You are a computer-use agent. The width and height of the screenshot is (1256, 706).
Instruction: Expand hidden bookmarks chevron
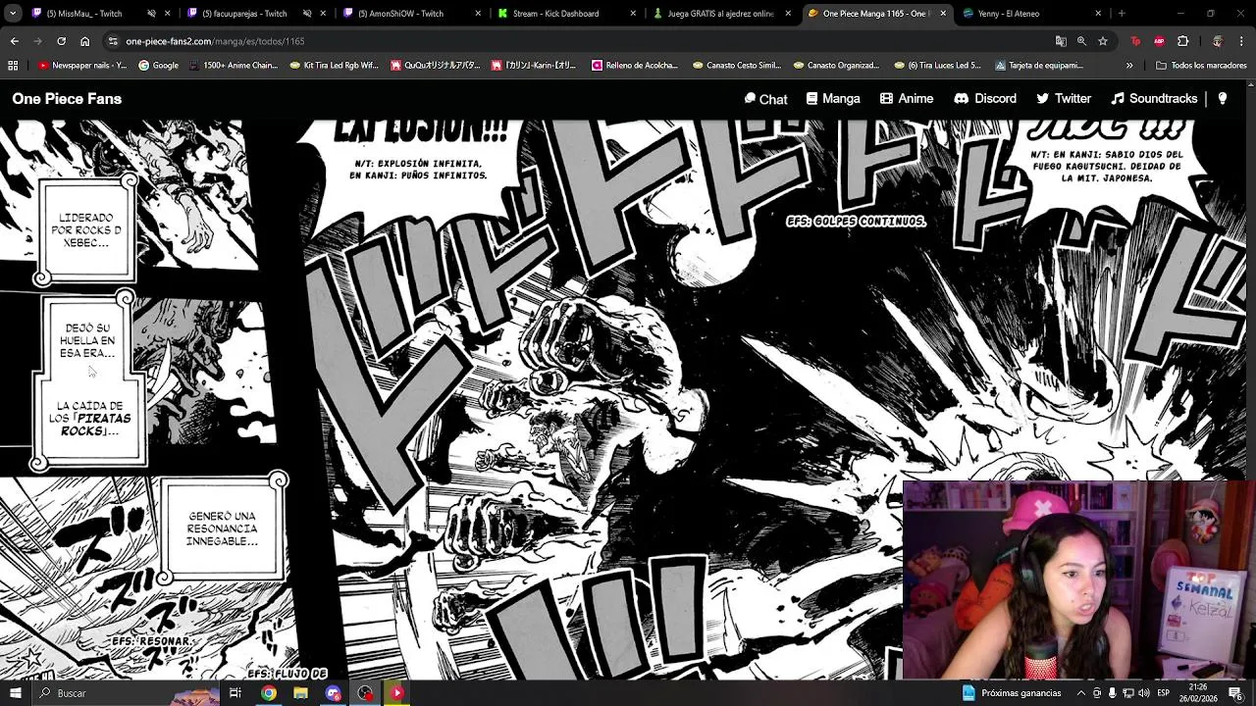click(x=1129, y=66)
